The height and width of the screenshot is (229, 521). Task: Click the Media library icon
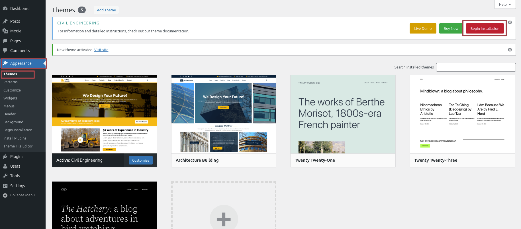click(5, 31)
